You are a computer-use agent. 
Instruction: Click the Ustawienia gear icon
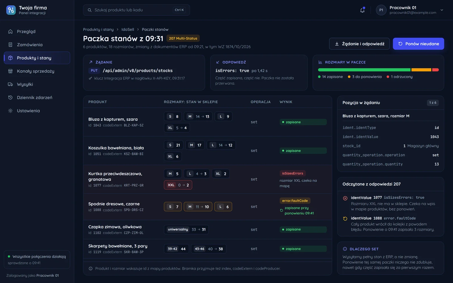pos(10,111)
